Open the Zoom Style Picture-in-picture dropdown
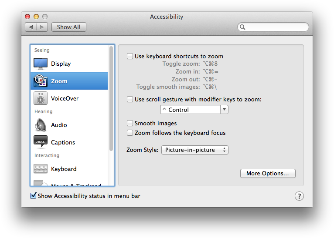The height and width of the screenshot is (238, 334). [x=194, y=150]
